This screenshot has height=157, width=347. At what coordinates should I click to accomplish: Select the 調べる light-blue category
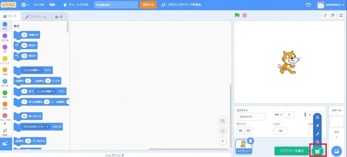pyautogui.click(x=5, y=81)
